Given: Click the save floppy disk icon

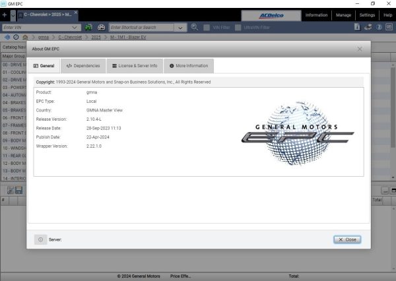Looking at the screenshot, I should [x=19, y=190].
